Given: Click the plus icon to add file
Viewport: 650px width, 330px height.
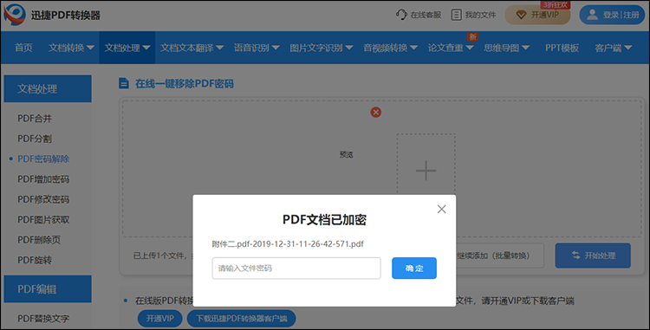Looking at the screenshot, I should click(x=426, y=171).
